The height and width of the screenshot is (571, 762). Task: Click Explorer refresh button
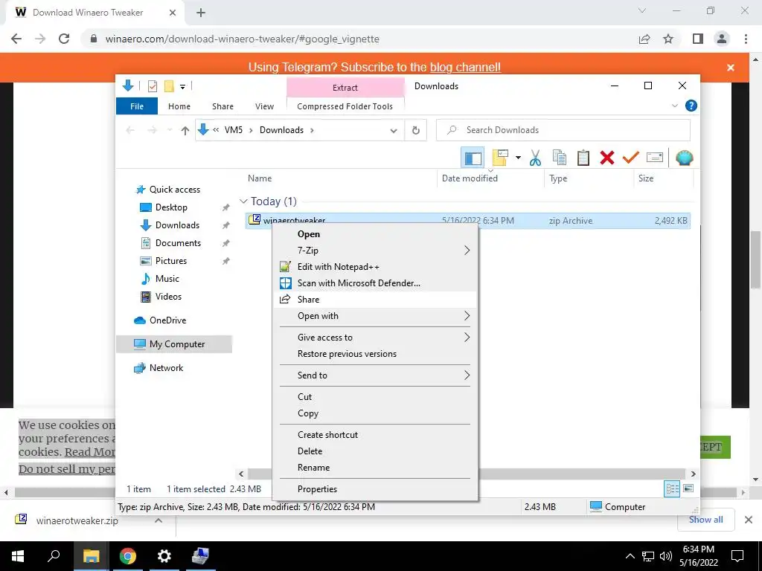[x=415, y=130]
